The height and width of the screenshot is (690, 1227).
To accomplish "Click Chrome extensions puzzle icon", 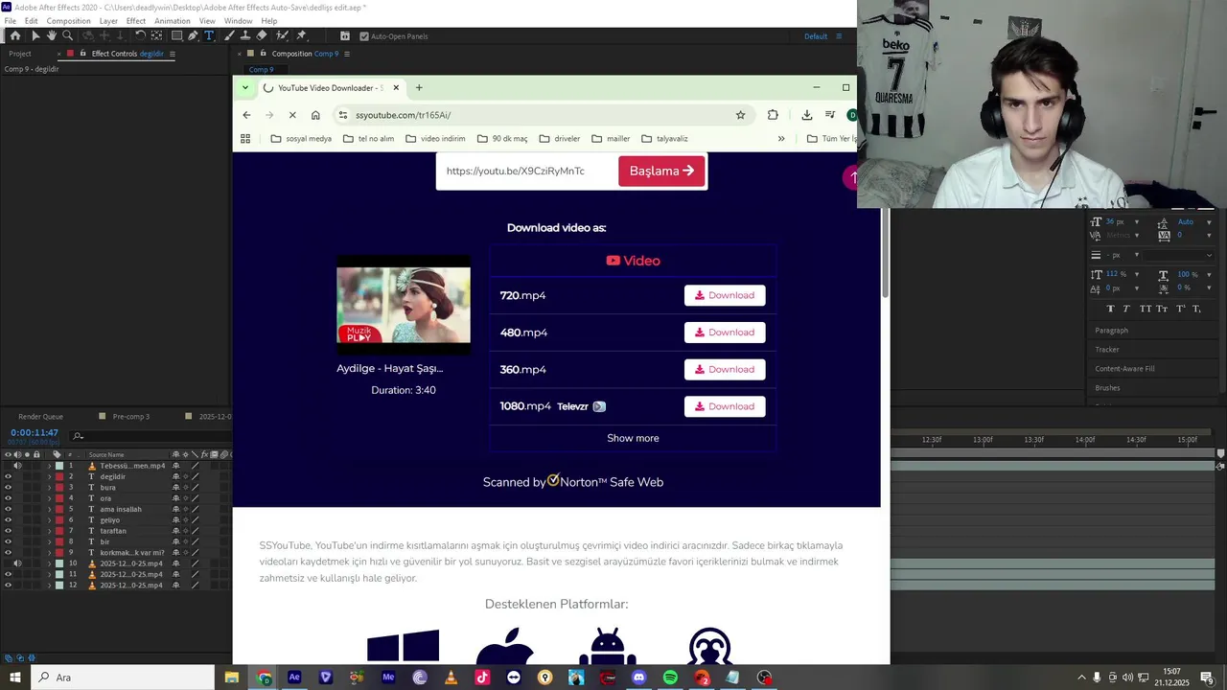I will coord(773,115).
